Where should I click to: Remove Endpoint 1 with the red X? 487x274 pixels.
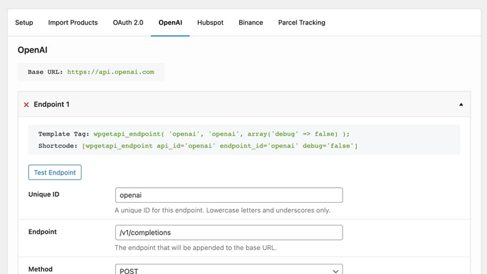26,105
